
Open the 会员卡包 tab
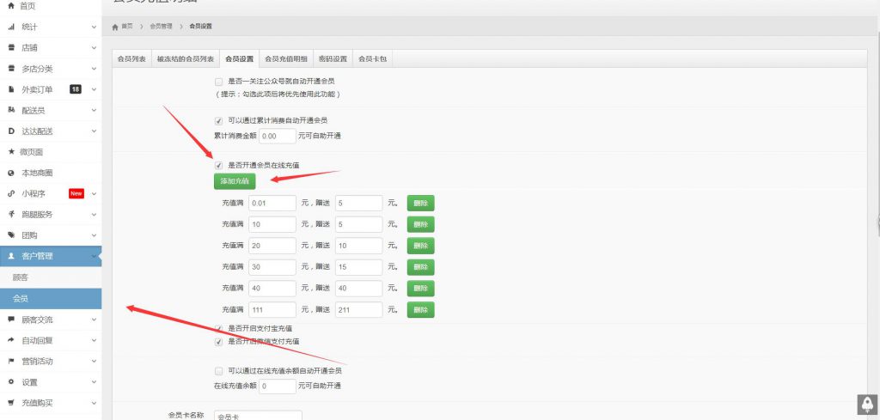pyautogui.click(x=372, y=59)
